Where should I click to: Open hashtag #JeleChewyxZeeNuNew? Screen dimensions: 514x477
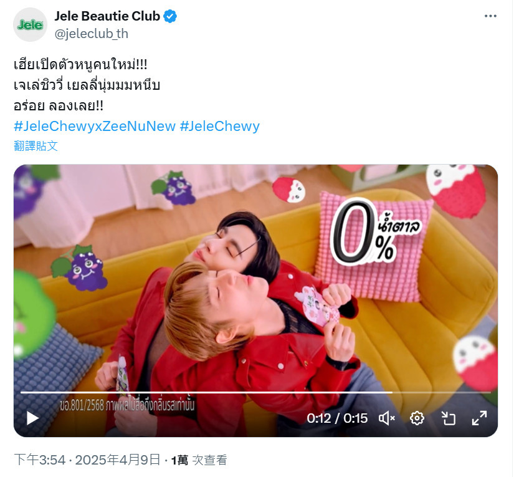coord(95,126)
